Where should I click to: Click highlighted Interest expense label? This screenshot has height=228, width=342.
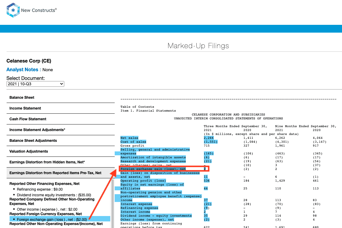[x=136, y=204]
